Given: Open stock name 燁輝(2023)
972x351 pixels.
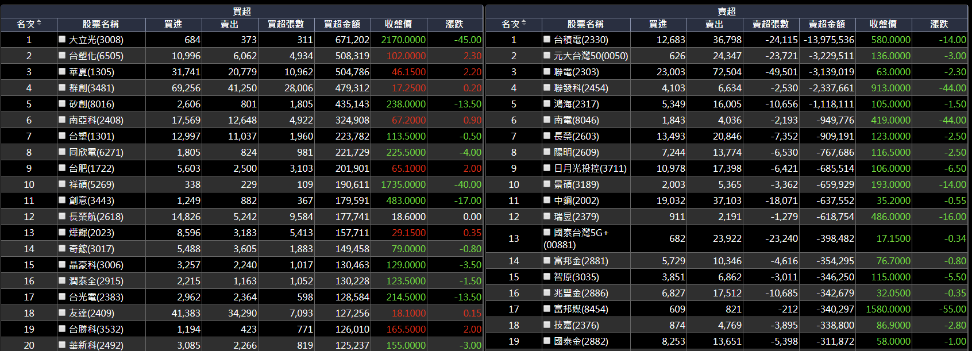Looking at the screenshot, I should [91, 233].
